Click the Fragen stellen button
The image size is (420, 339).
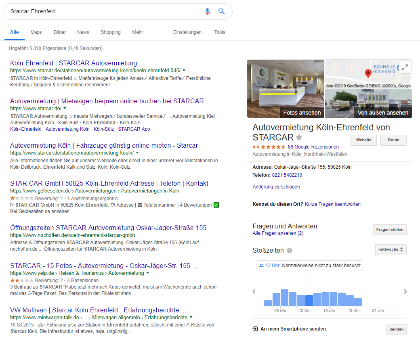point(390,230)
